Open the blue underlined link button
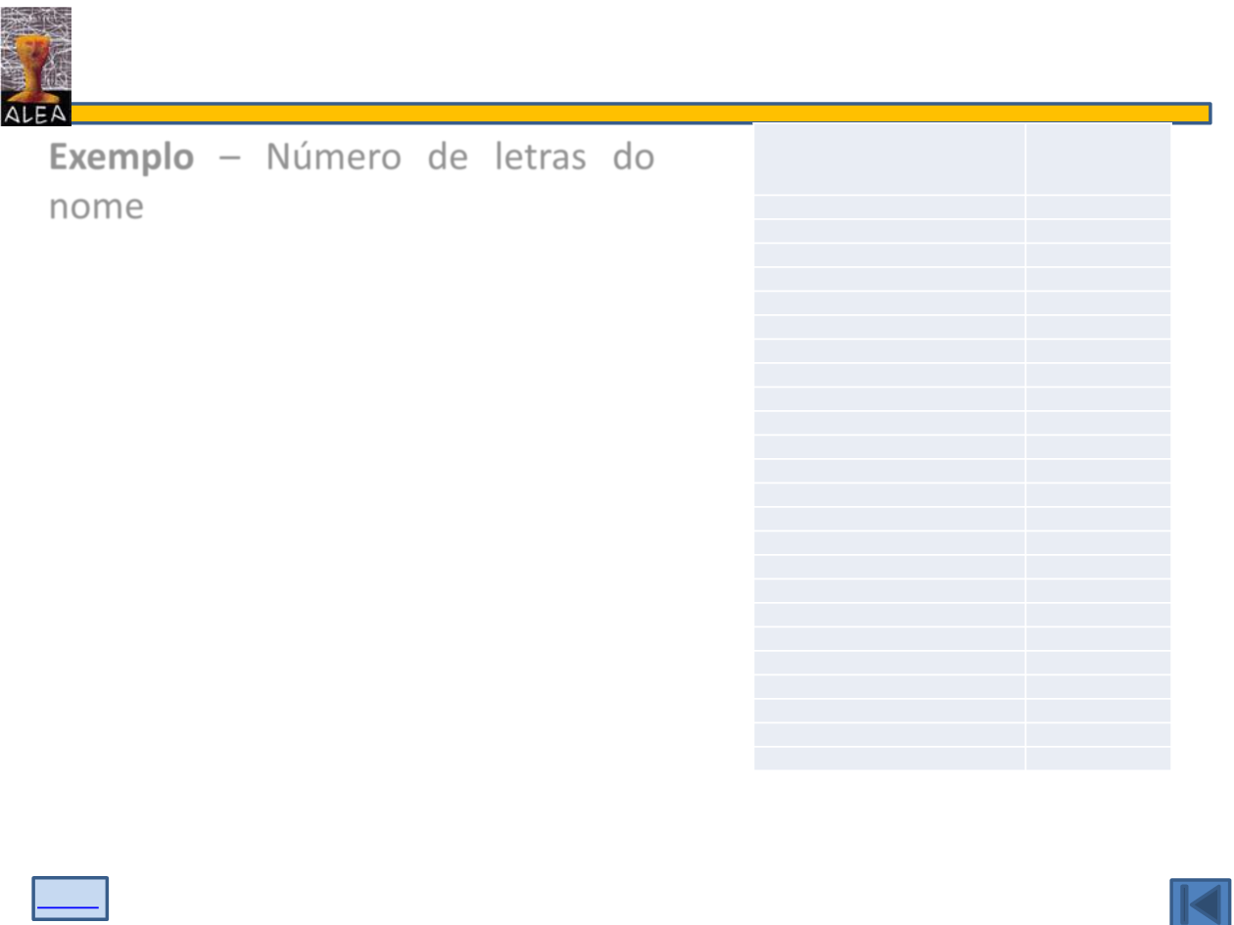The width and height of the screenshot is (1234, 925). (70, 899)
